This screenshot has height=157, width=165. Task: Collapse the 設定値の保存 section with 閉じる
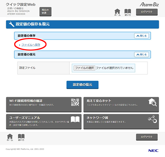click(x=142, y=36)
